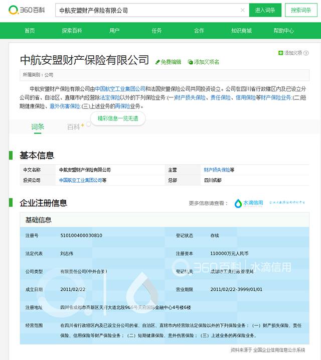Open the 任务 menu item
Image resolution: width=321 pixels, height=360 pixels.
[156, 31]
